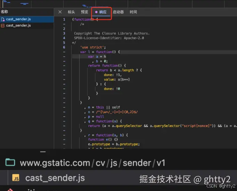Click the Copyright The Closure Library Authors line
This screenshot has width=237, height=191.
tap(112, 33)
